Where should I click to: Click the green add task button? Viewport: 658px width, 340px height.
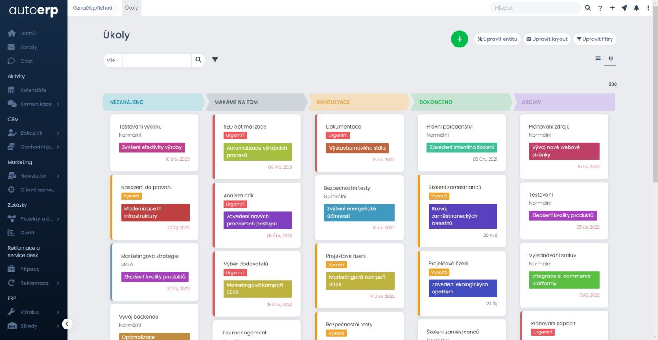point(459,39)
